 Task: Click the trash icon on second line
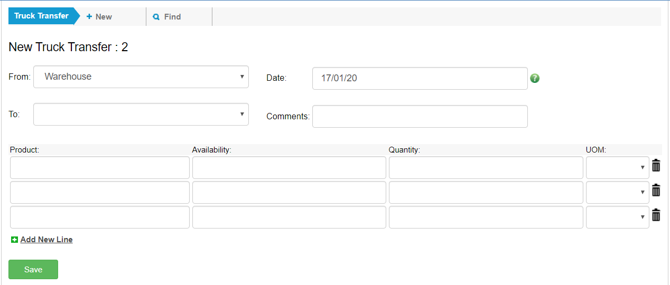pos(656,191)
